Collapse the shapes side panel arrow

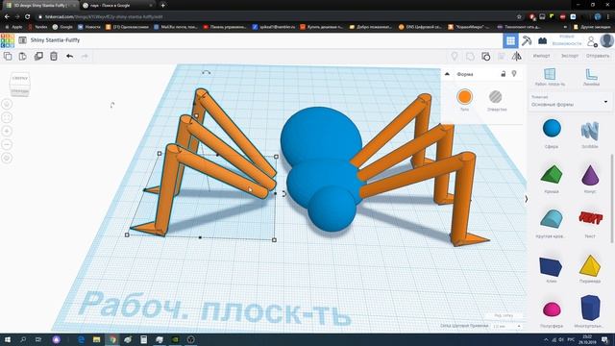coord(526,199)
